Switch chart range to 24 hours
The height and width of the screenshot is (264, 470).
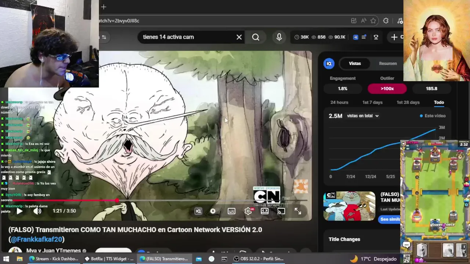point(339,102)
